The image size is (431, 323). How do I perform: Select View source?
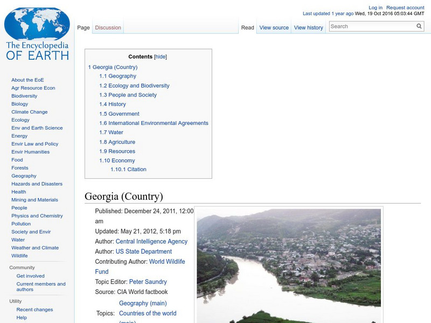pyautogui.click(x=274, y=27)
